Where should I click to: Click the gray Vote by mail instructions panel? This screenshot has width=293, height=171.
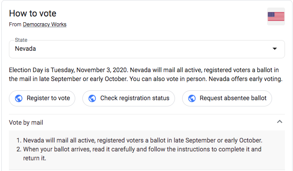(147, 150)
